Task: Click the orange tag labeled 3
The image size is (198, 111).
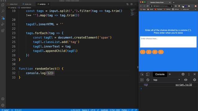Action: pyautogui.click(x=155, y=52)
